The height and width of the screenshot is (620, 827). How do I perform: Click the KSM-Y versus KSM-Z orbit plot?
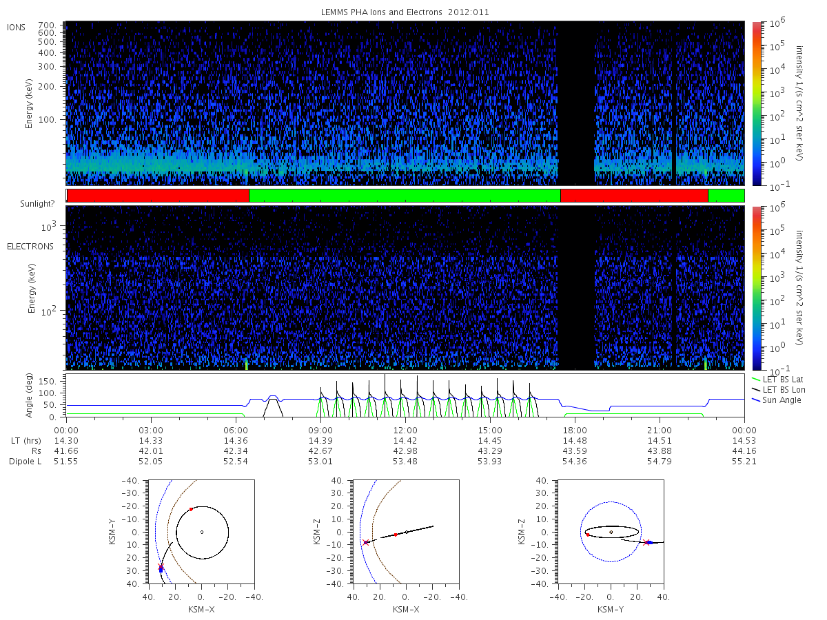[611, 532]
